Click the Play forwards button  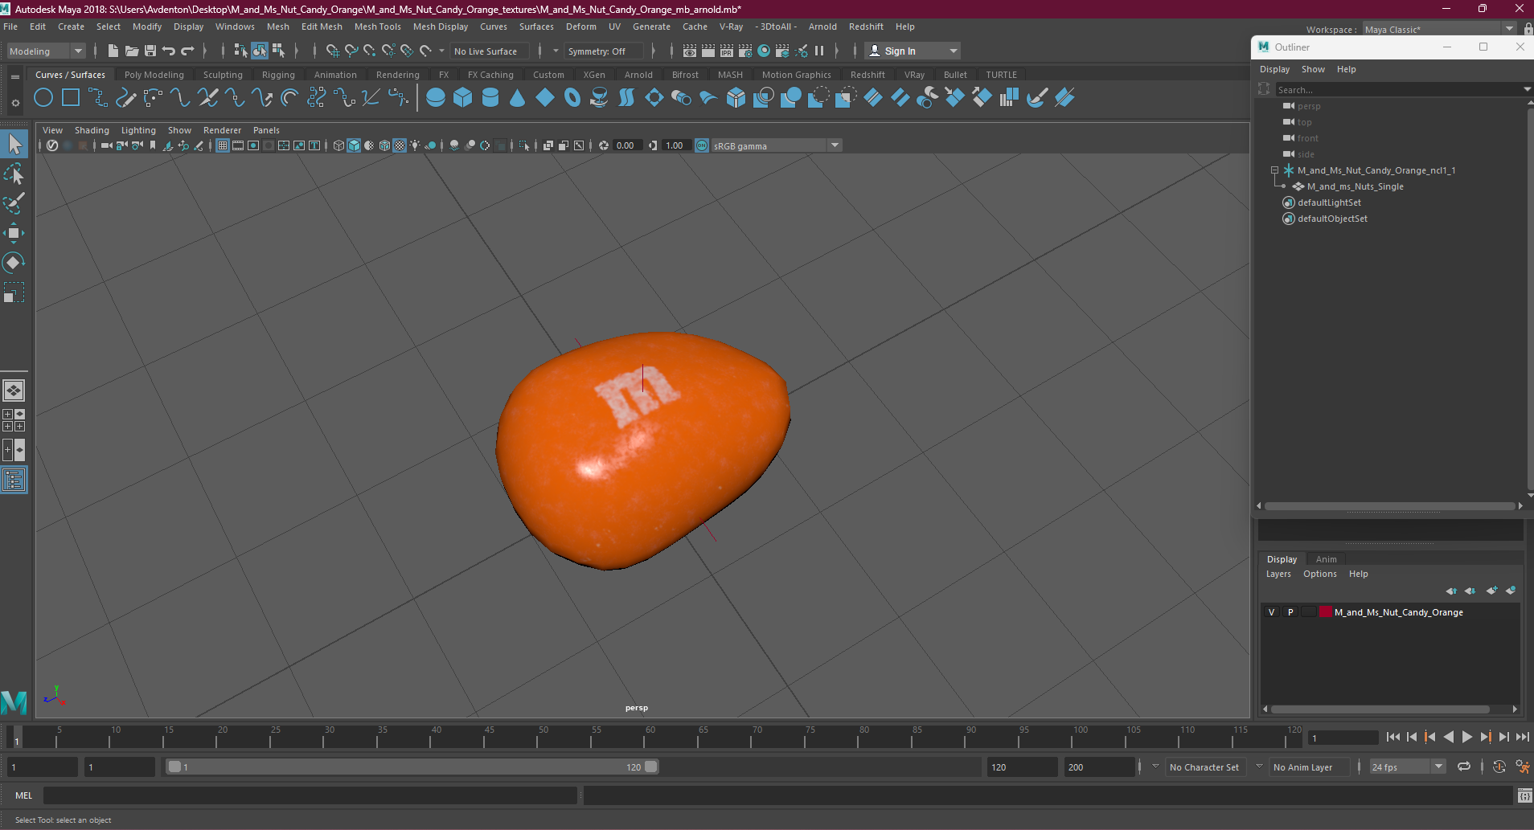click(x=1467, y=737)
